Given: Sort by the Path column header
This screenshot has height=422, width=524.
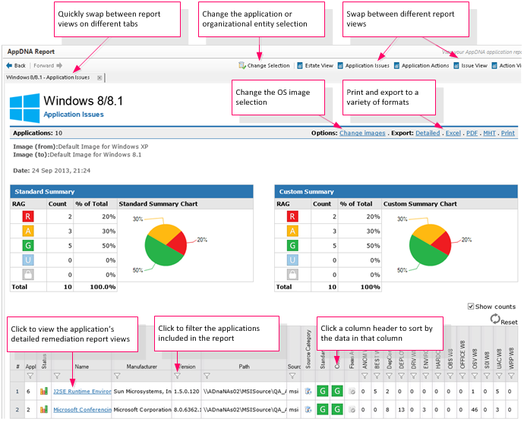Looking at the screenshot, I should coord(244,367).
